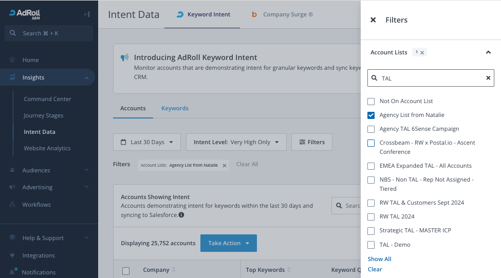Clear the TAL search text
Image resolution: width=501 pixels, height=278 pixels.
click(x=488, y=78)
